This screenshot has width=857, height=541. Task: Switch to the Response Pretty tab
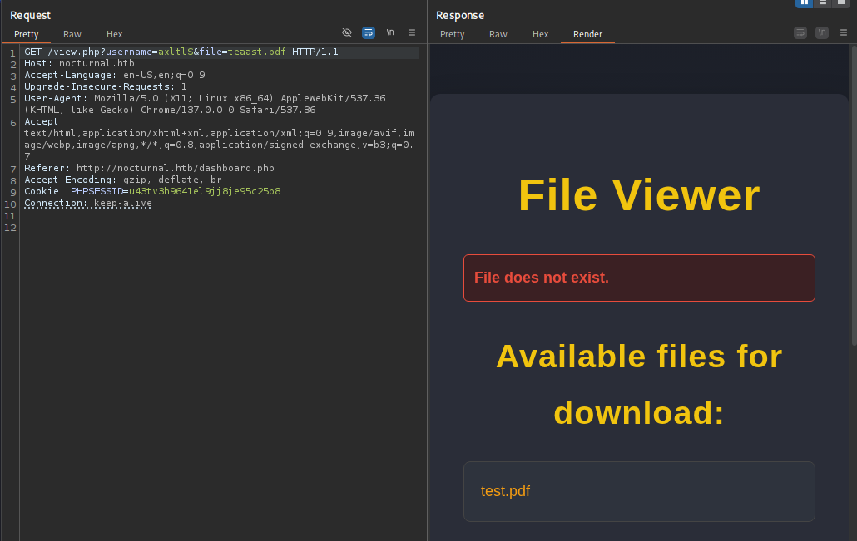[452, 34]
